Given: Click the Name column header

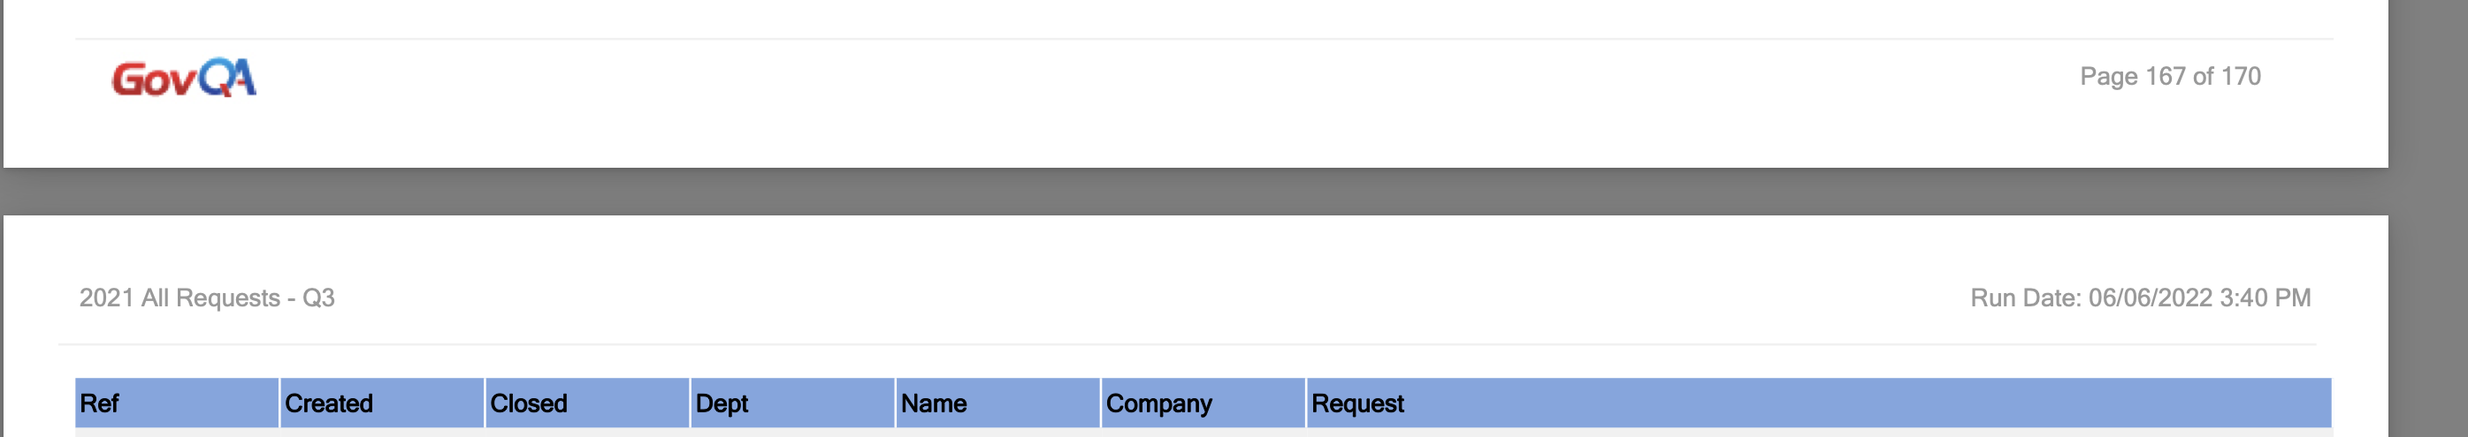Looking at the screenshot, I should pos(933,403).
